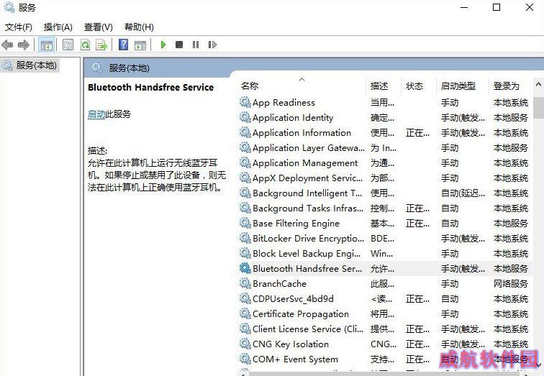
Task: Select the AppX Deployment Service row
Action: click(384, 178)
